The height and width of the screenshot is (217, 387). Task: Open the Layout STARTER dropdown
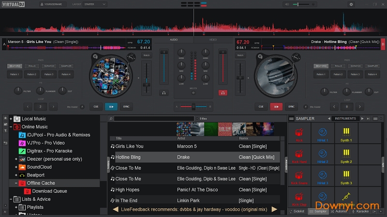[x=95, y=4]
